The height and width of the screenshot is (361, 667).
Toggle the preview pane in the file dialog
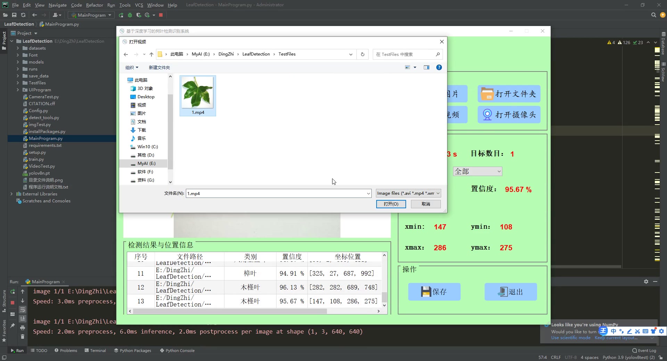(426, 67)
